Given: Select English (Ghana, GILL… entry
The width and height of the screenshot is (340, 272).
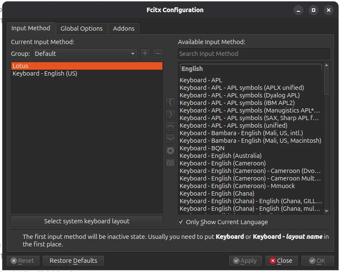Looking at the screenshot, I should [251, 201].
